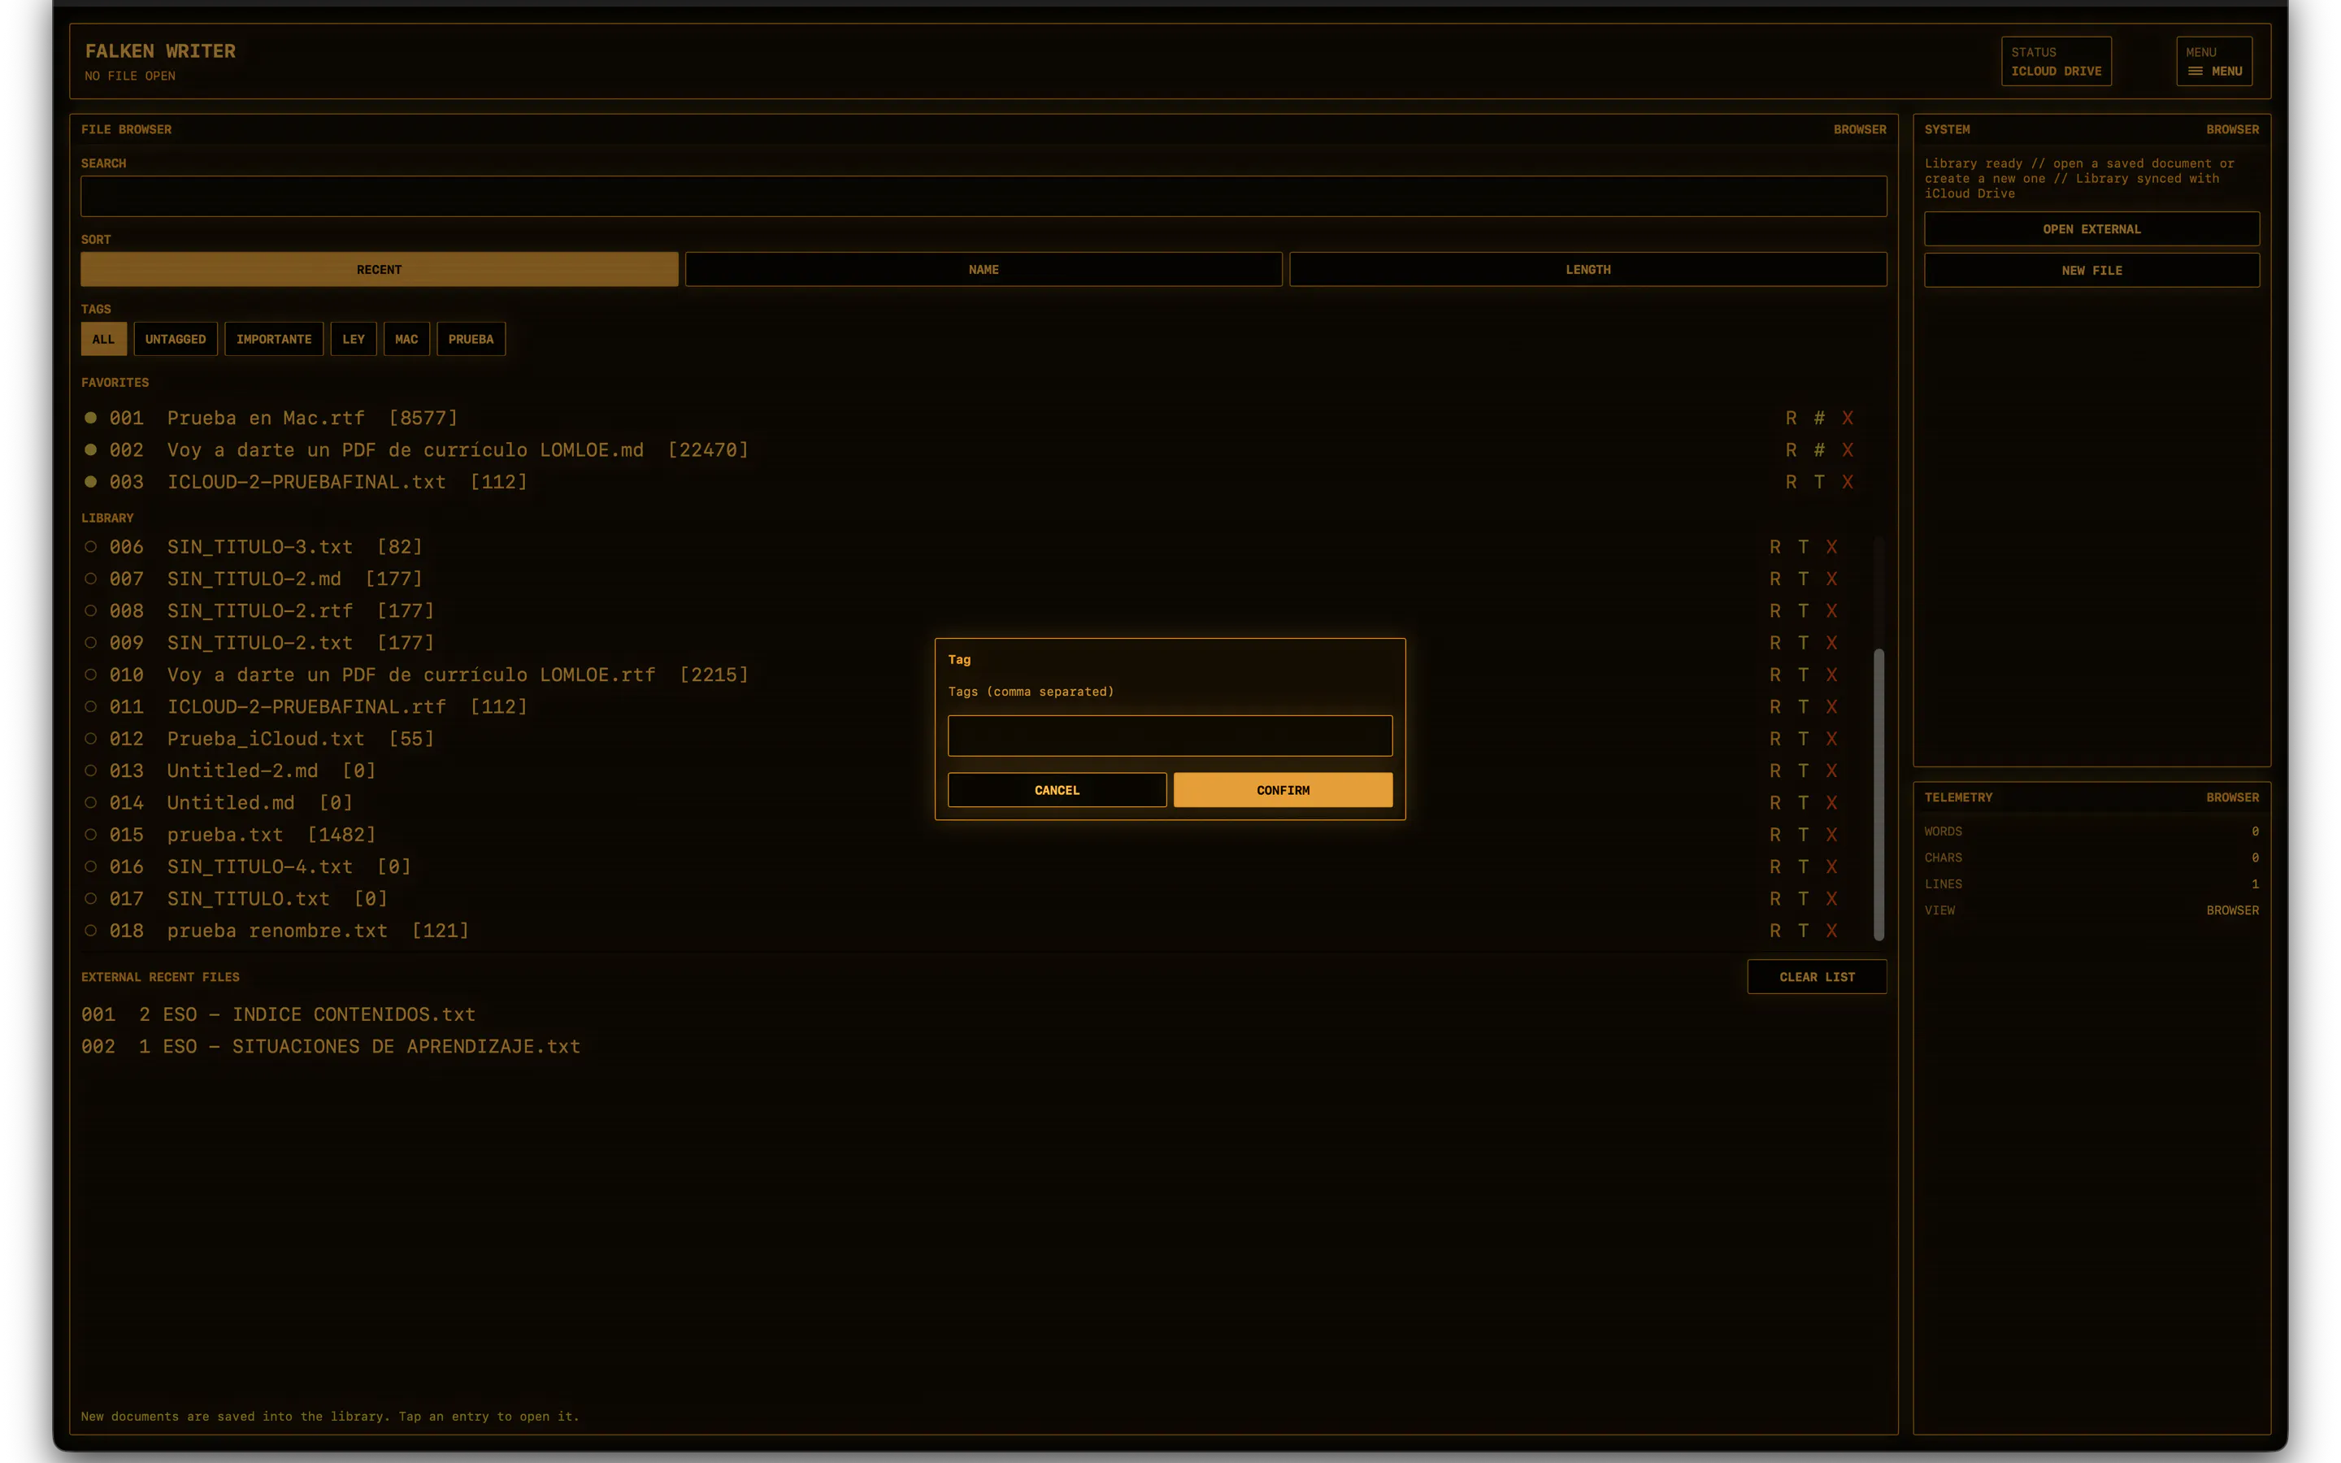Filter by the UNTAGGED tag
This screenshot has height=1463, width=2341.
(x=175, y=339)
